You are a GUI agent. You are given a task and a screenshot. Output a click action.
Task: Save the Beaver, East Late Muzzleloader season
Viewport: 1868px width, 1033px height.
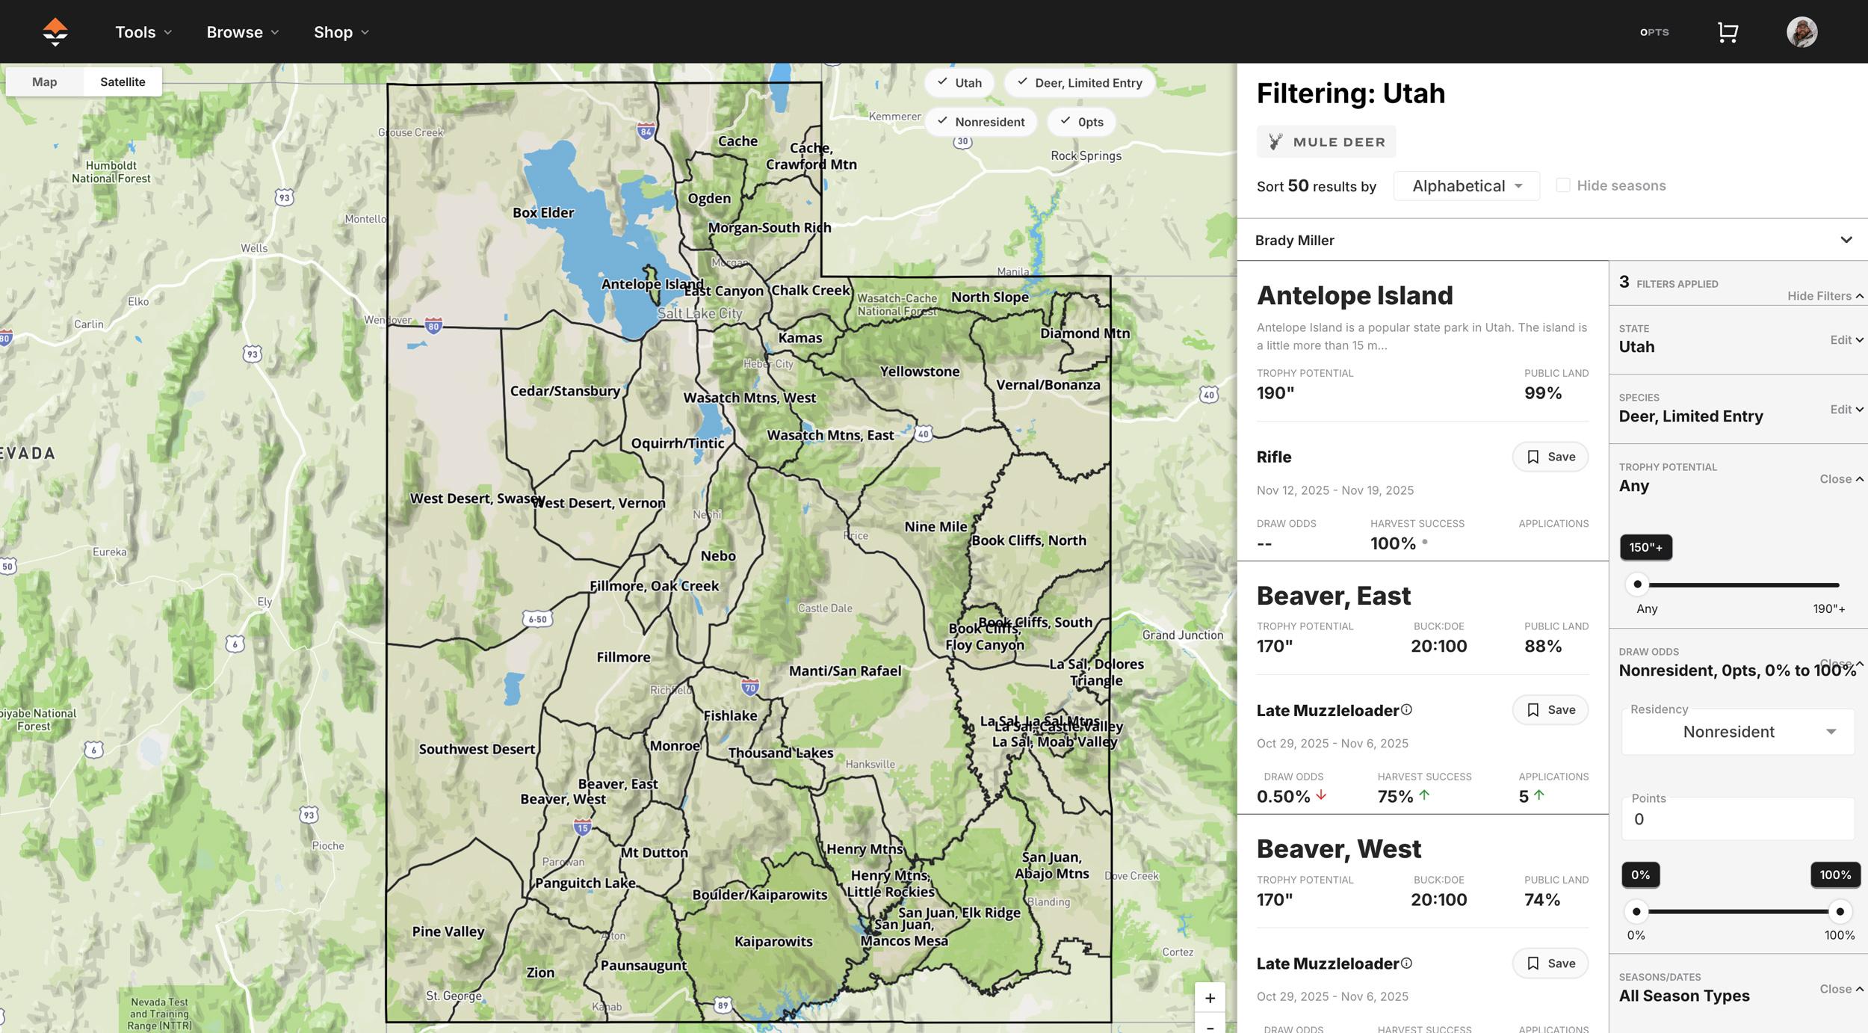[1550, 709]
